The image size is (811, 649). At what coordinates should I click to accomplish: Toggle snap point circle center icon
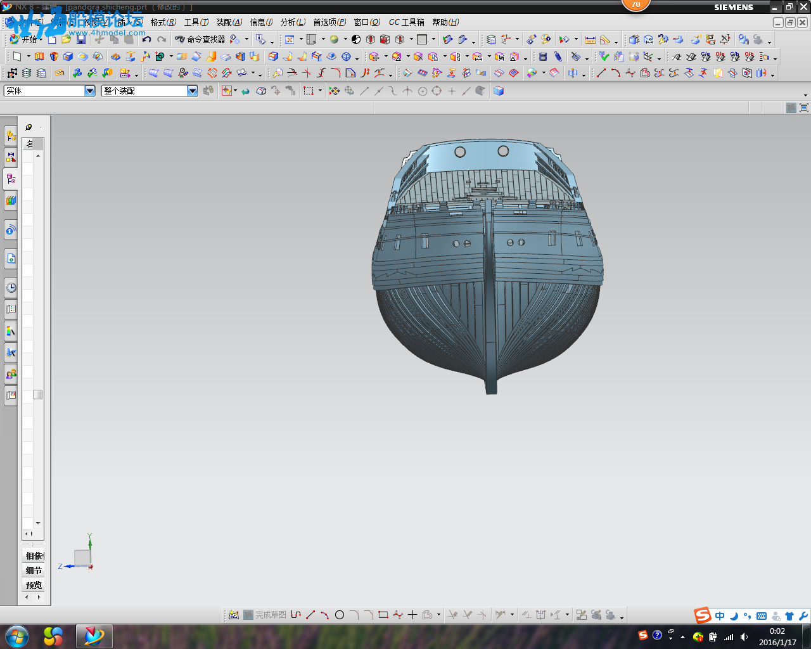point(422,91)
